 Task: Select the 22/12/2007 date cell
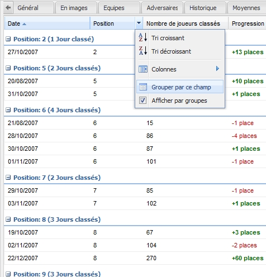pos(23,258)
